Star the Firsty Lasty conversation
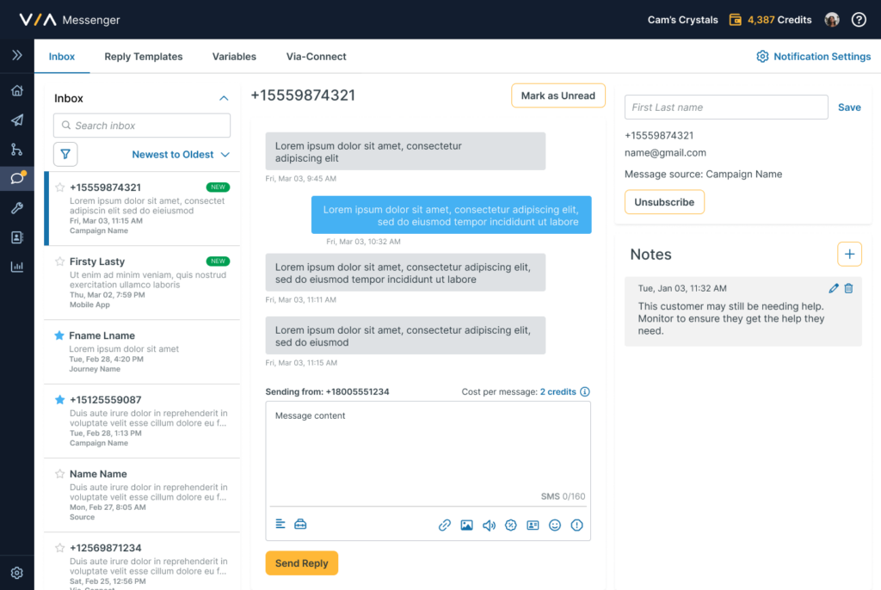 tap(59, 261)
